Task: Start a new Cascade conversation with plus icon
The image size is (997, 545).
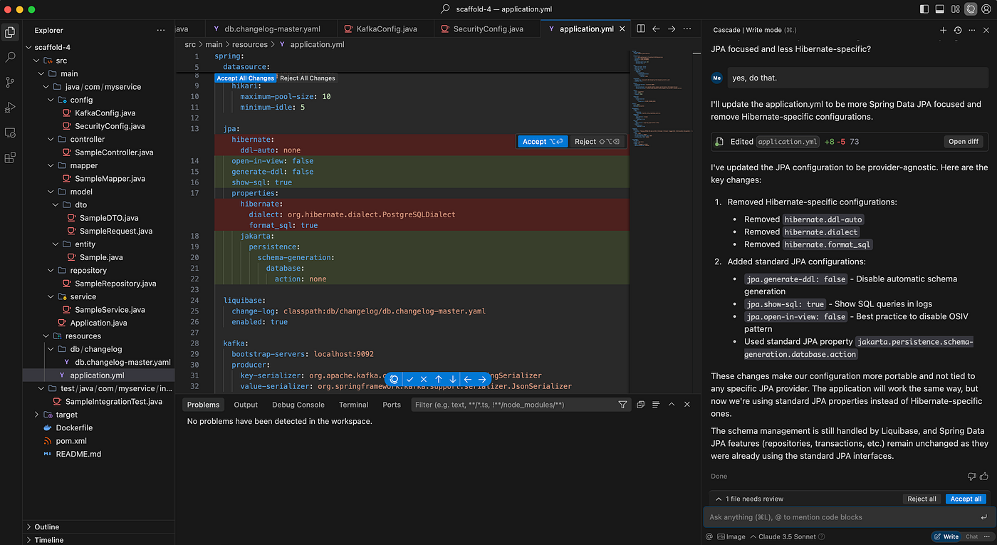Action: (x=944, y=30)
